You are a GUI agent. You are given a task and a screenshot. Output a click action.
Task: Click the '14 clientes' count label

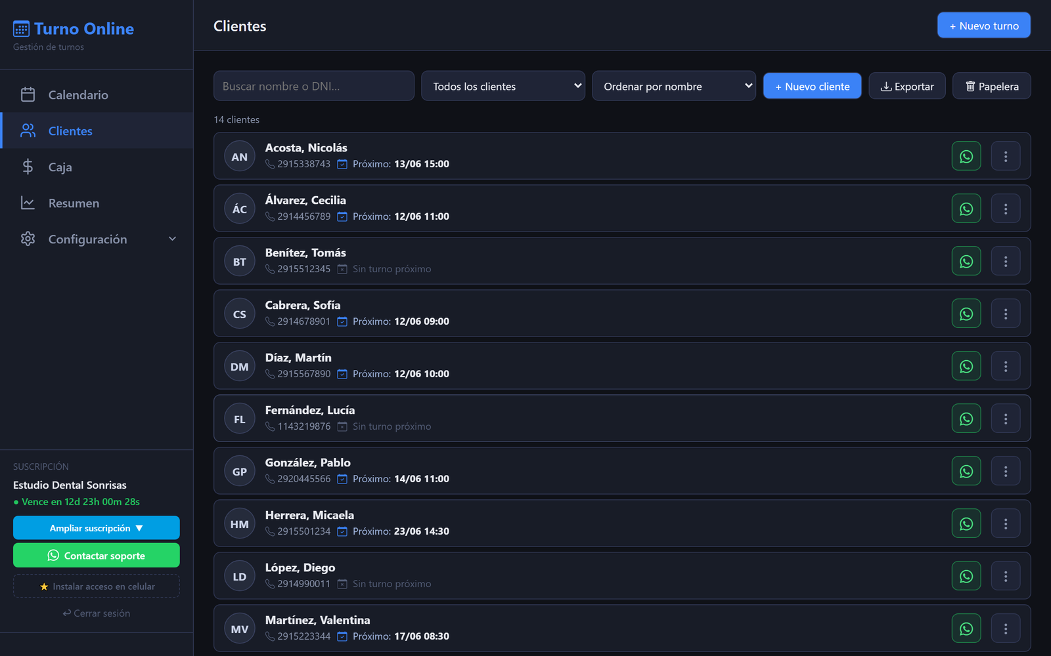pyautogui.click(x=236, y=119)
